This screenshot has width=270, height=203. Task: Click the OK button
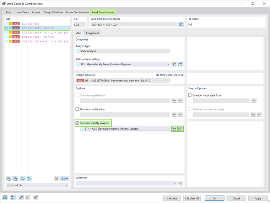[x=214, y=198]
